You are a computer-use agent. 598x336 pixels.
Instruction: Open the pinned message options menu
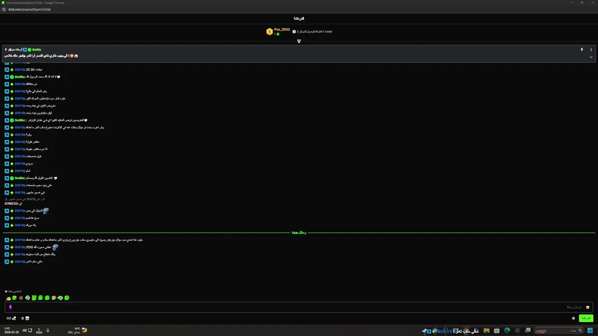591,49
